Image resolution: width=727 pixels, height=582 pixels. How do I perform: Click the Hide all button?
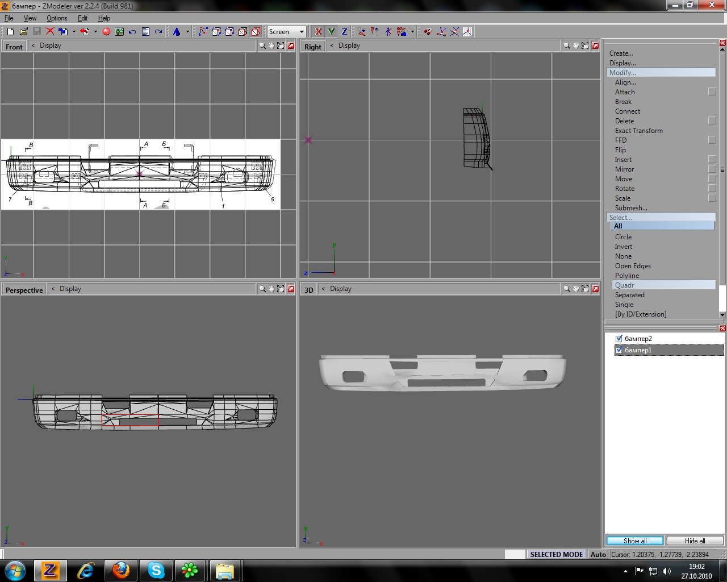pyautogui.click(x=695, y=541)
